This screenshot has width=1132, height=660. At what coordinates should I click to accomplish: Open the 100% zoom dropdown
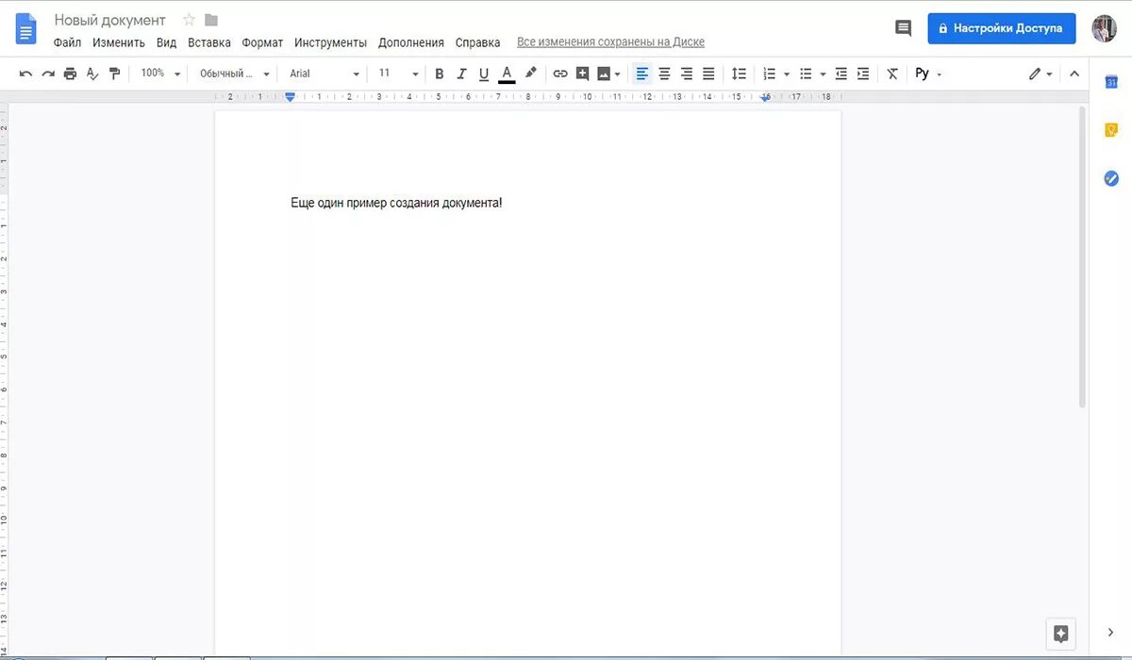160,74
